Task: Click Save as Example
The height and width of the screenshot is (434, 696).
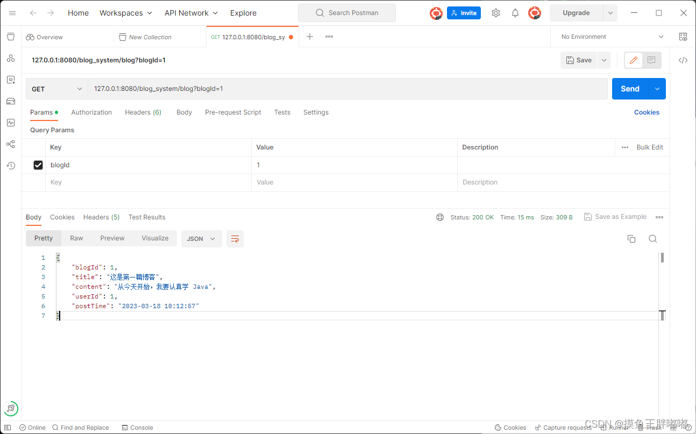Action: click(615, 217)
